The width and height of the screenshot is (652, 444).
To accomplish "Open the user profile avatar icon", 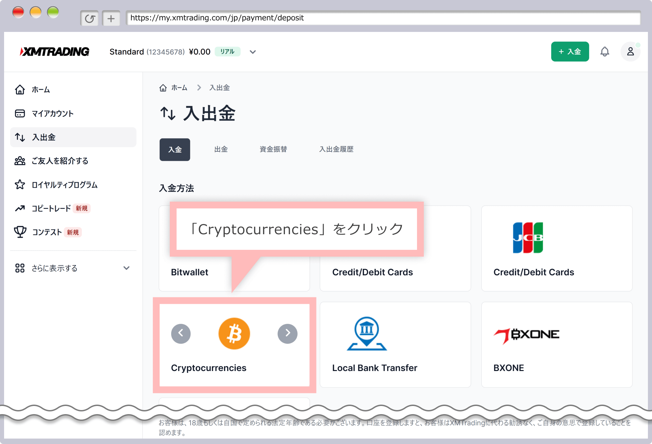I will pos(630,52).
